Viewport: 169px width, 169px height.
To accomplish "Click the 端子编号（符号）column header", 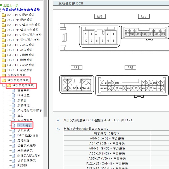I will (107, 133).
